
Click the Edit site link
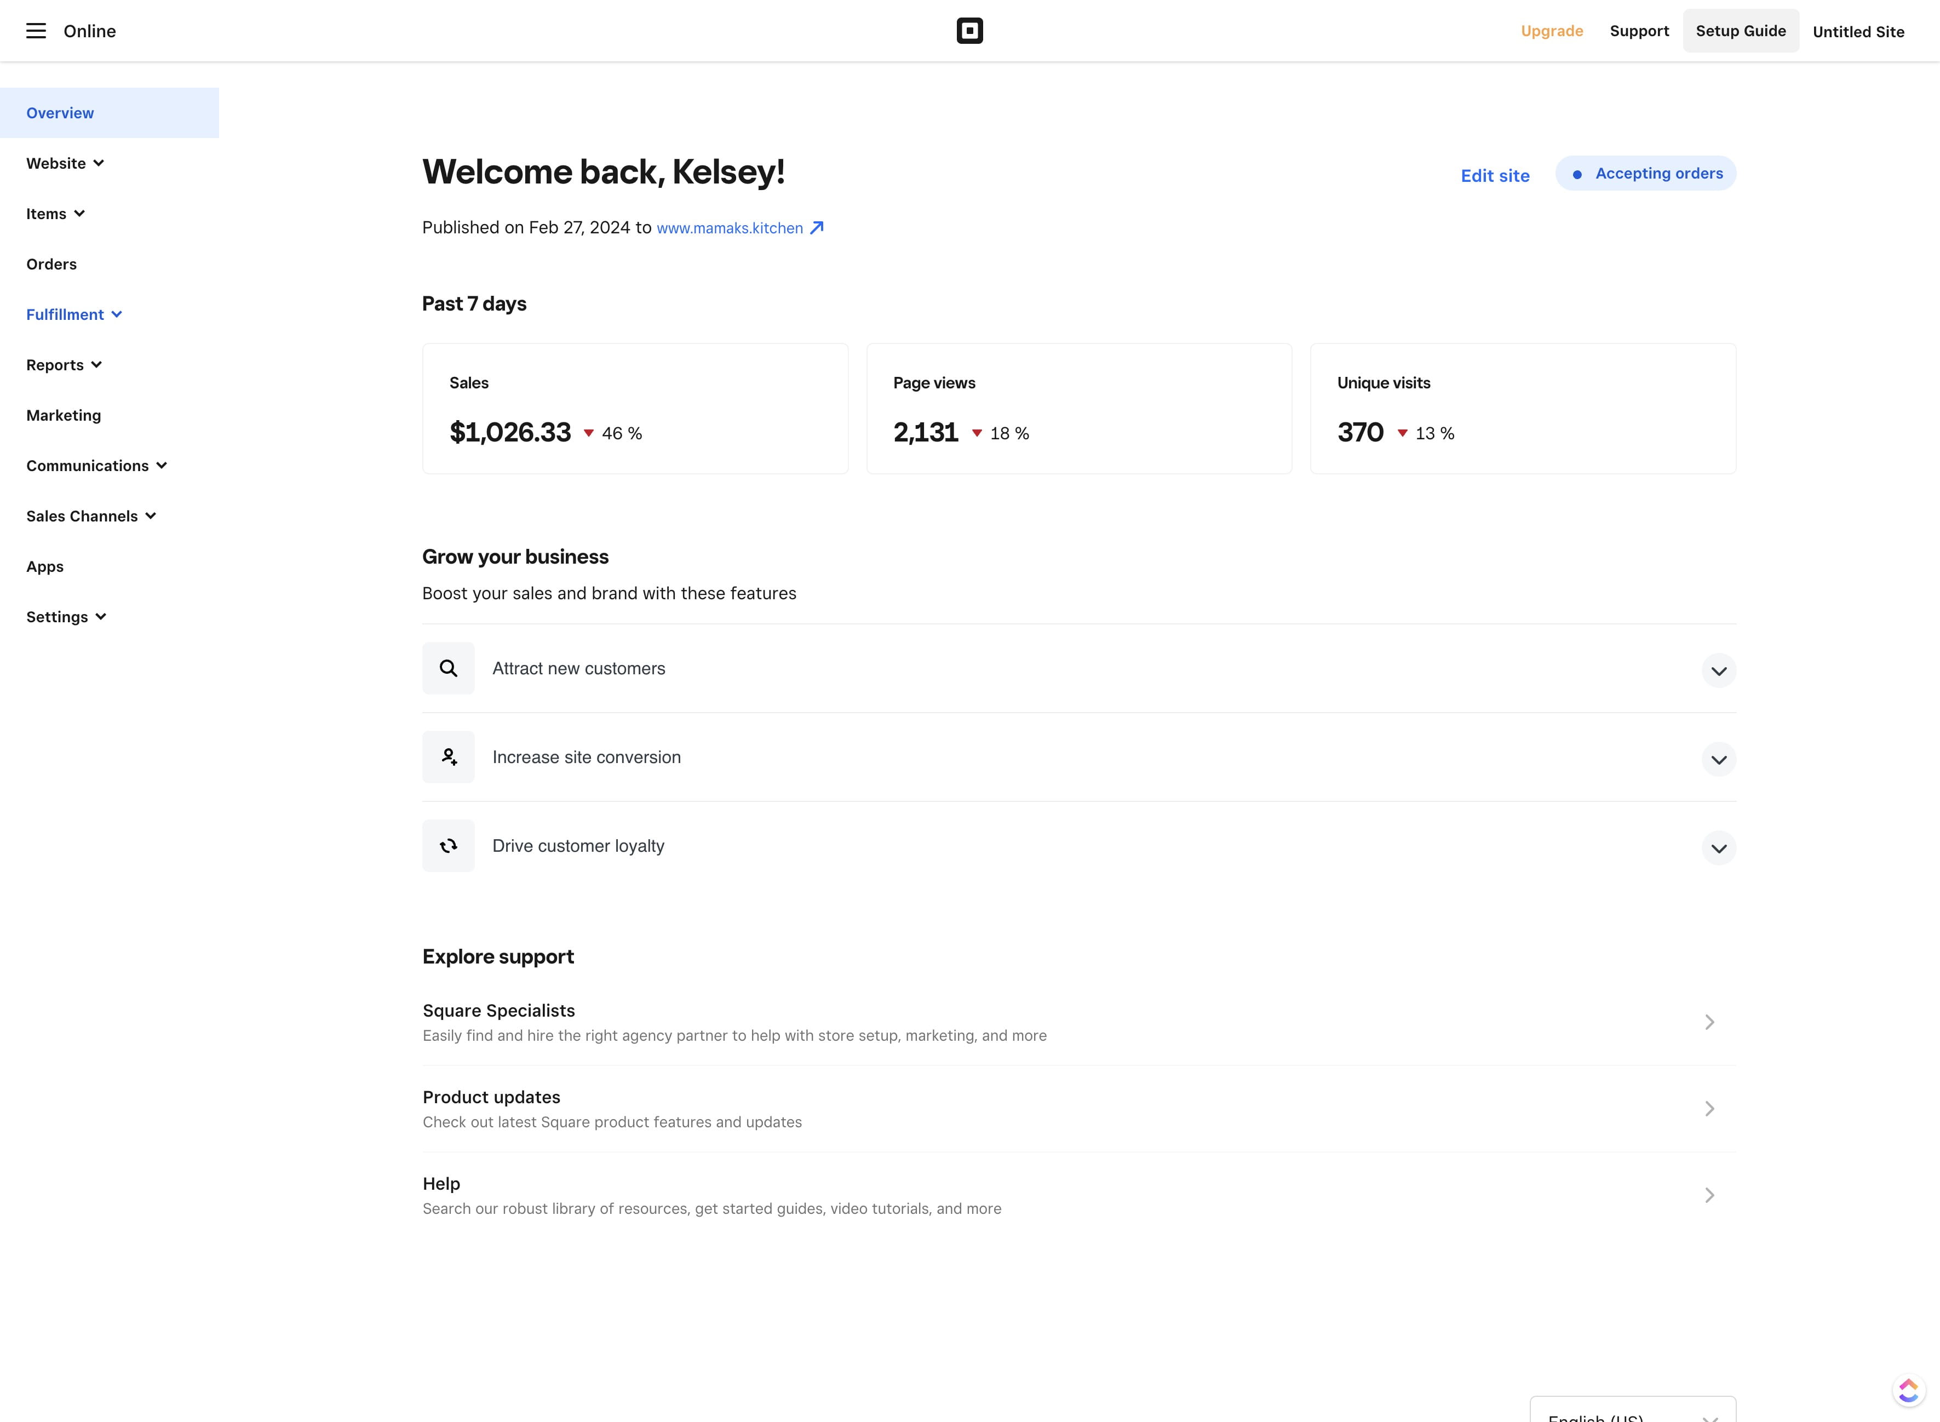(1494, 176)
